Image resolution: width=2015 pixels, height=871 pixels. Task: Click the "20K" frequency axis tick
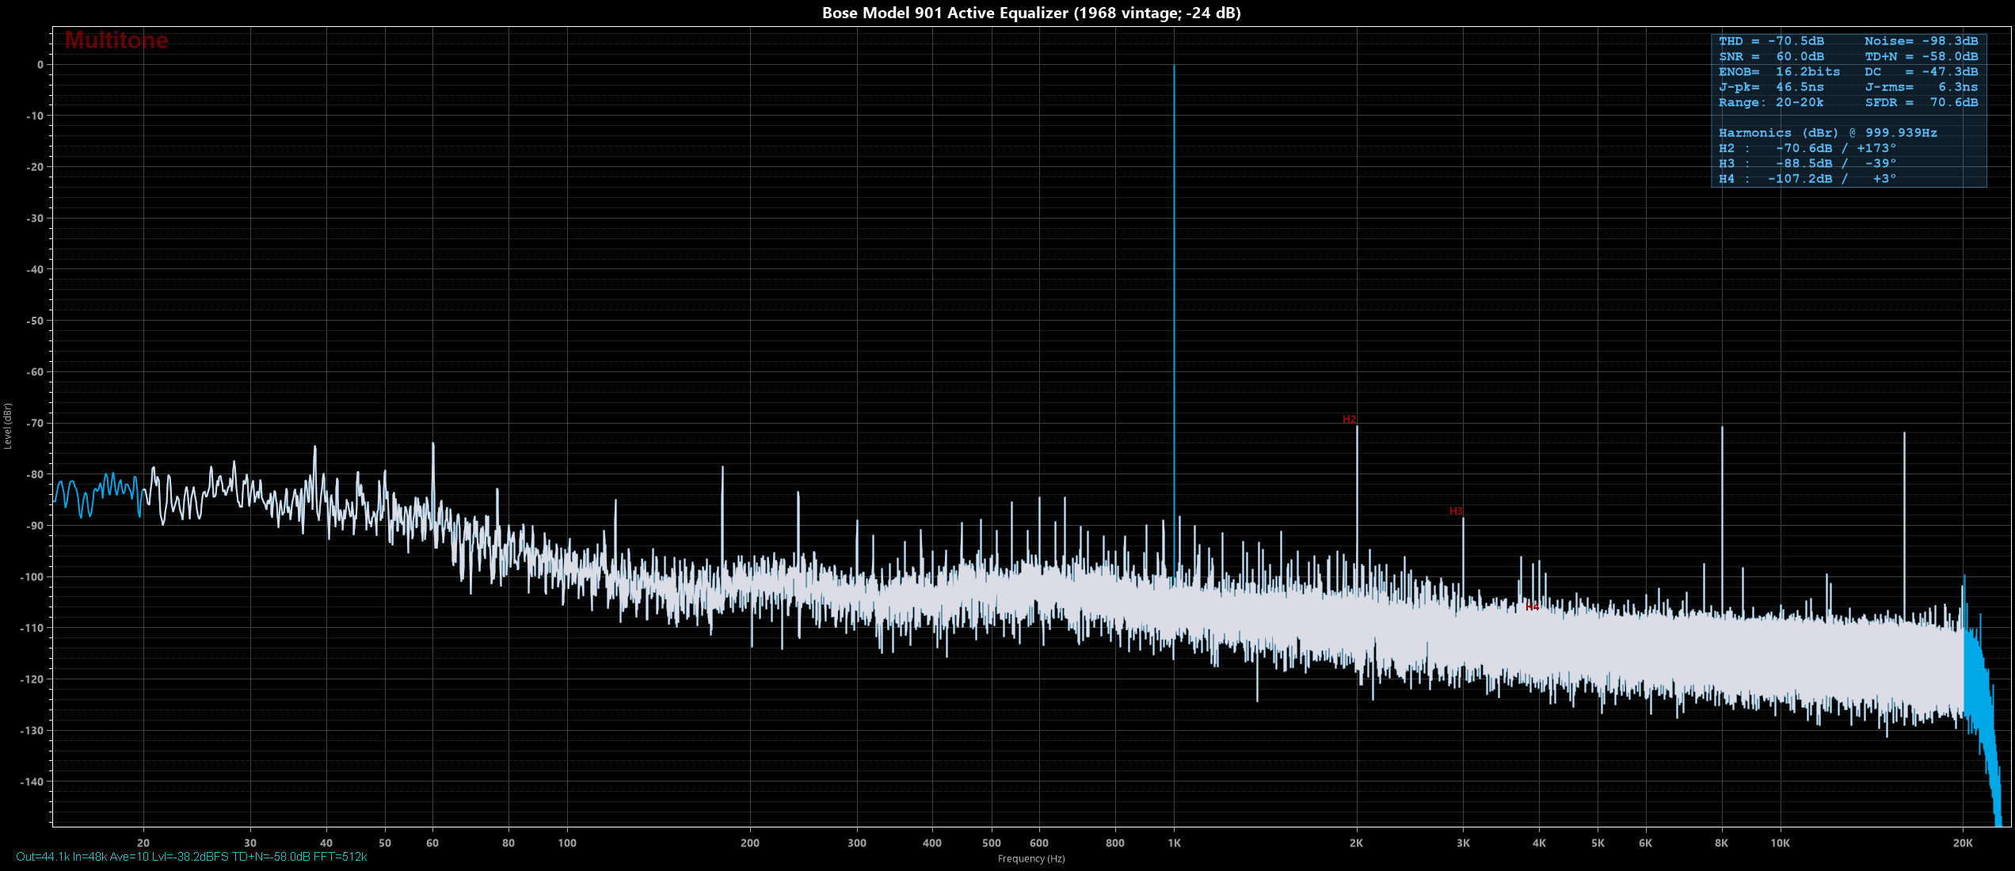(x=1963, y=843)
